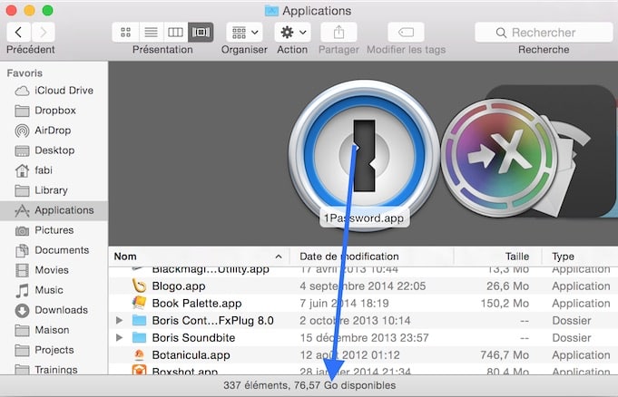Open Downloads in sidebar
Screen dimensions: 618x397
click(x=54, y=310)
